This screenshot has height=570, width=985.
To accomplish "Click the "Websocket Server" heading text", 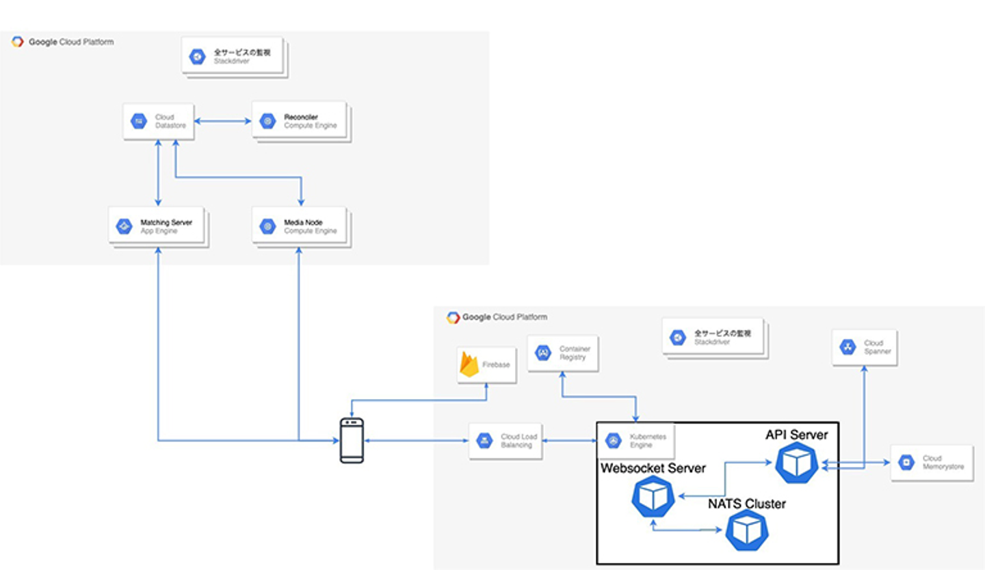I will (653, 468).
